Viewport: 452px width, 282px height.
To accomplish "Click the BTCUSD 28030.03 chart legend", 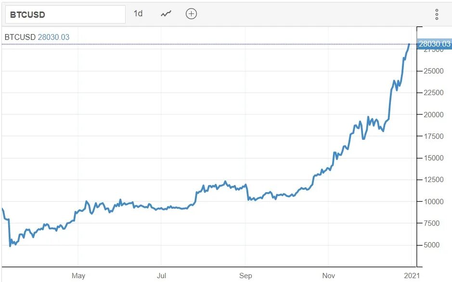I will pyautogui.click(x=37, y=37).
